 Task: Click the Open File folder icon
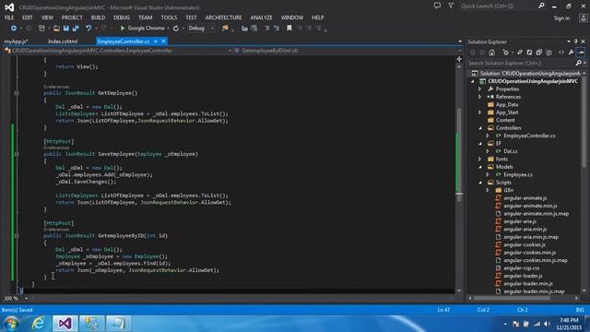(56, 29)
